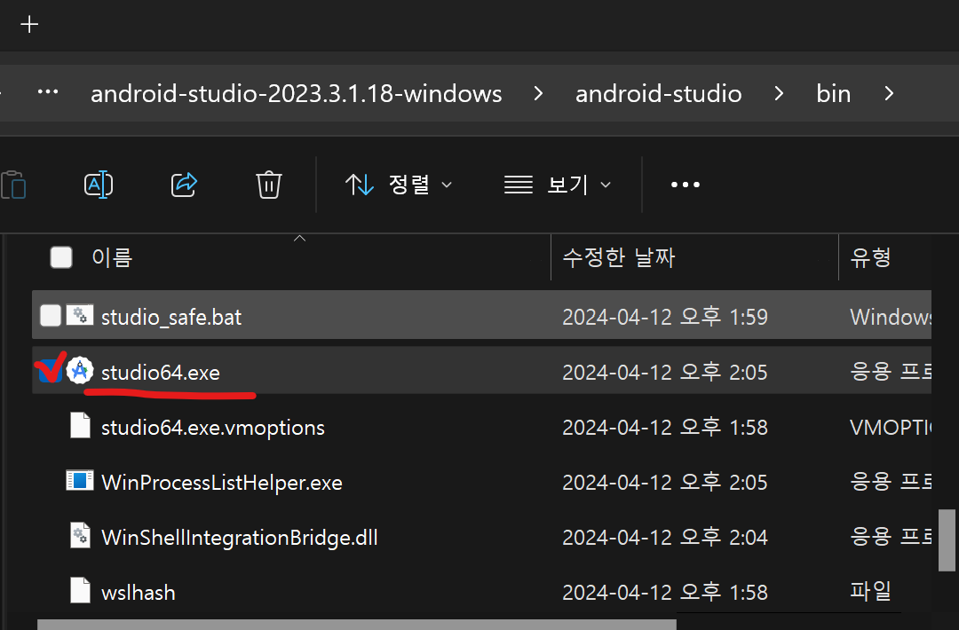Open the toolbar more options ellipsis
The height and width of the screenshot is (630, 959).
click(685, 185)
